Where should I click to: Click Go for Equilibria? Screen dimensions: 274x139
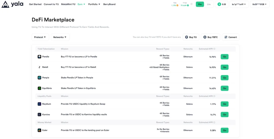coord(224,88)
